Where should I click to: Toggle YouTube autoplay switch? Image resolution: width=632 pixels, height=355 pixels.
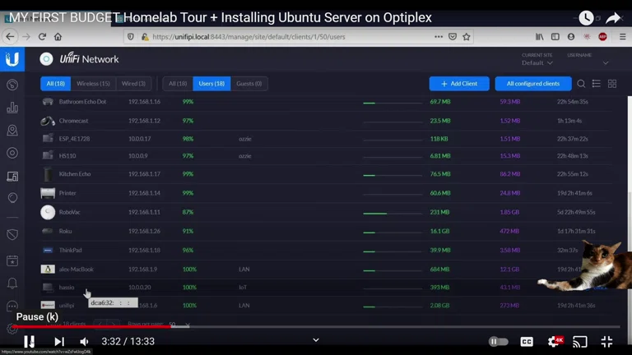point(498,341)
